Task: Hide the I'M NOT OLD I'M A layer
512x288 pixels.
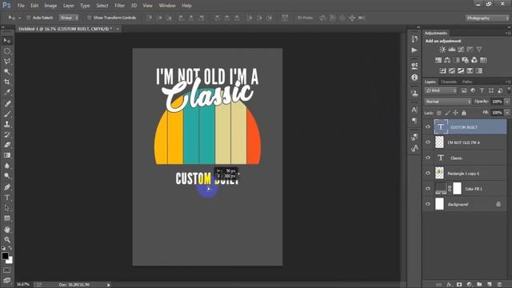Action: [x=428, y=142]
